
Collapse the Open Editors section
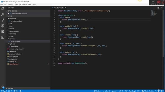coord(7,11)
